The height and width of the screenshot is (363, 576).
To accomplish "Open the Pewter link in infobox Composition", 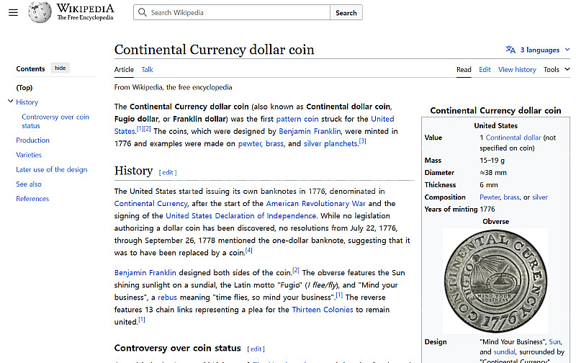I will pos(490,197).
